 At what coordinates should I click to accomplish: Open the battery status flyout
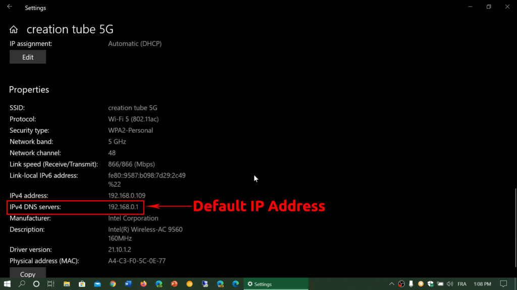point(440,284)
